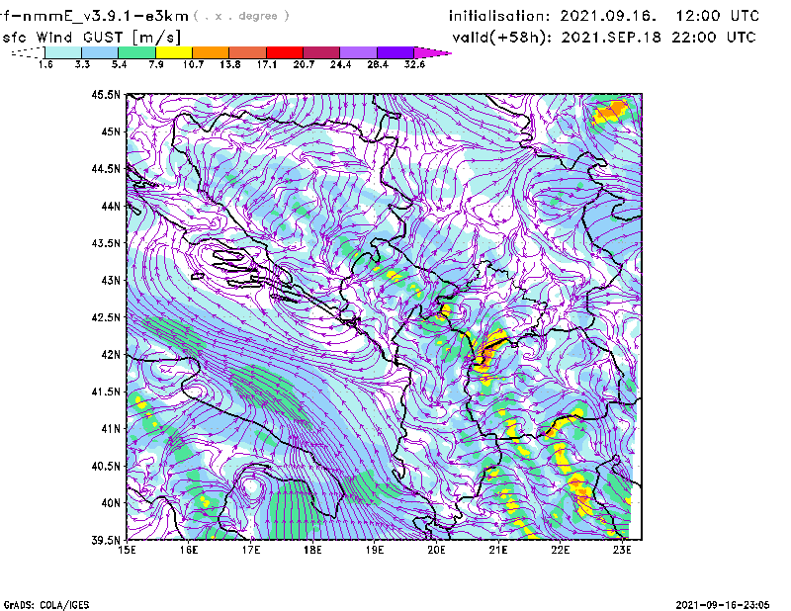Image resolution: width=791 pixels, height=611 pixels.
Task: Select the yellow 7.9–10.7 legend swatch
Action: (174, 52)
